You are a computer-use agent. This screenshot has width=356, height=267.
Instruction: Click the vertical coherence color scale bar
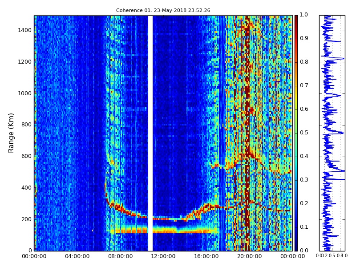[296, 133]
